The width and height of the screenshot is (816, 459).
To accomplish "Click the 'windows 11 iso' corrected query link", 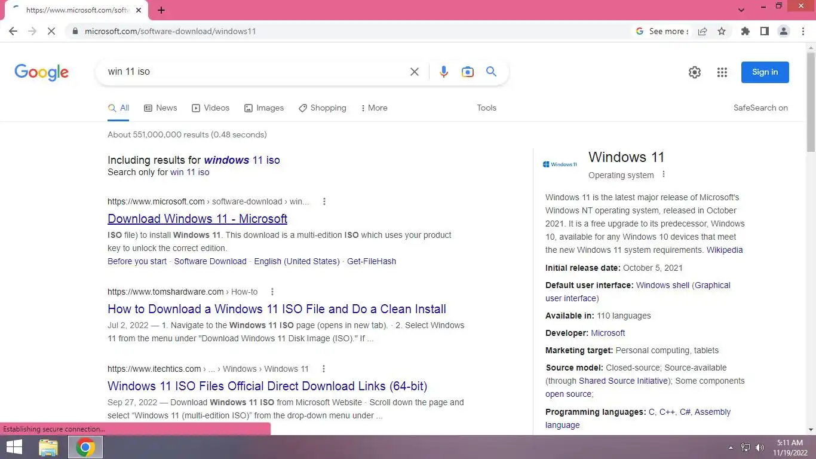I will (242, 160).
